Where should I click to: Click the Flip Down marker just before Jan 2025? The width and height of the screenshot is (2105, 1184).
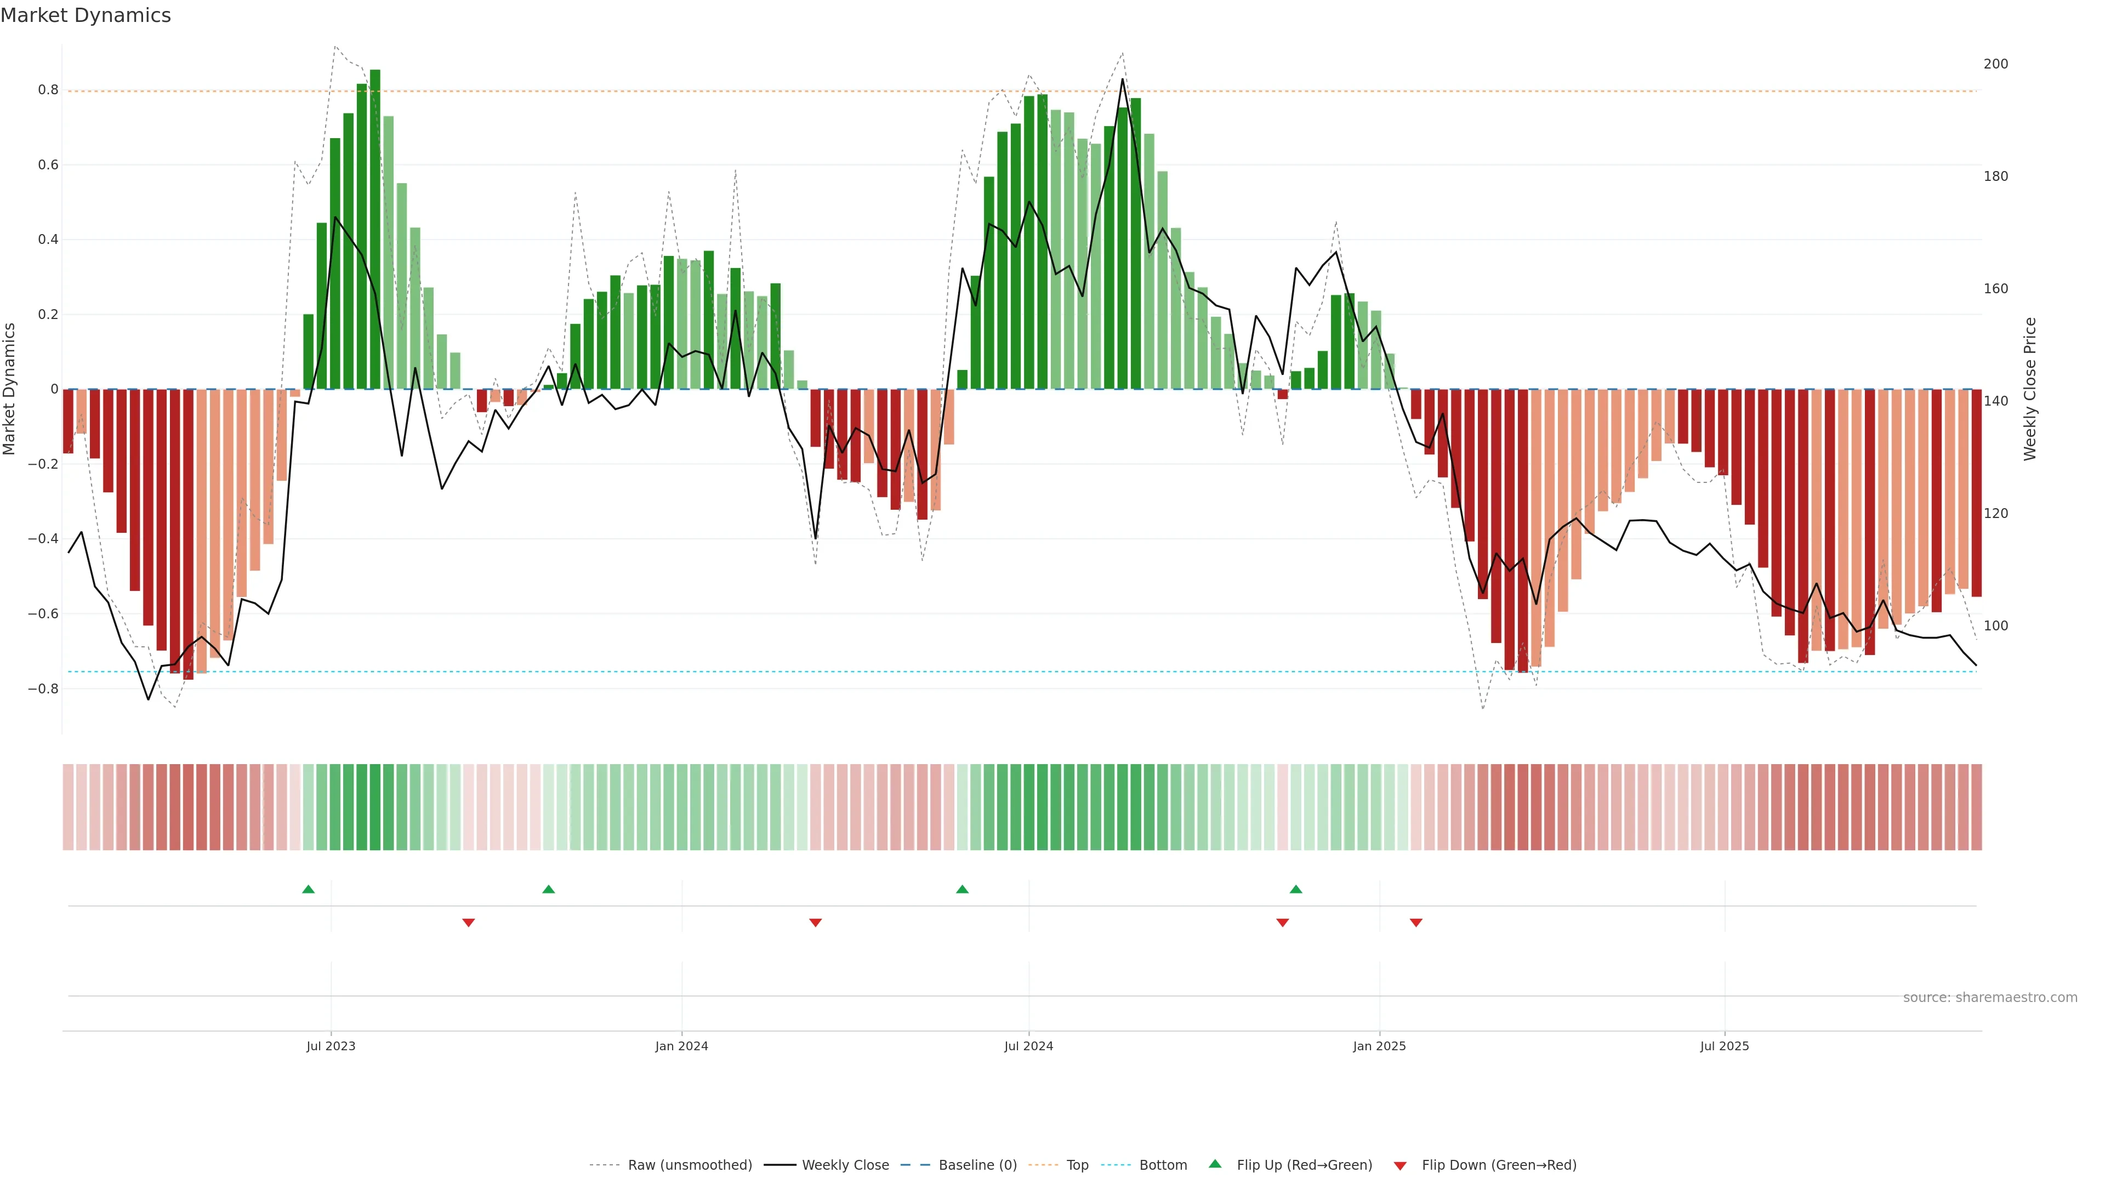click(x=1282, y=923)
